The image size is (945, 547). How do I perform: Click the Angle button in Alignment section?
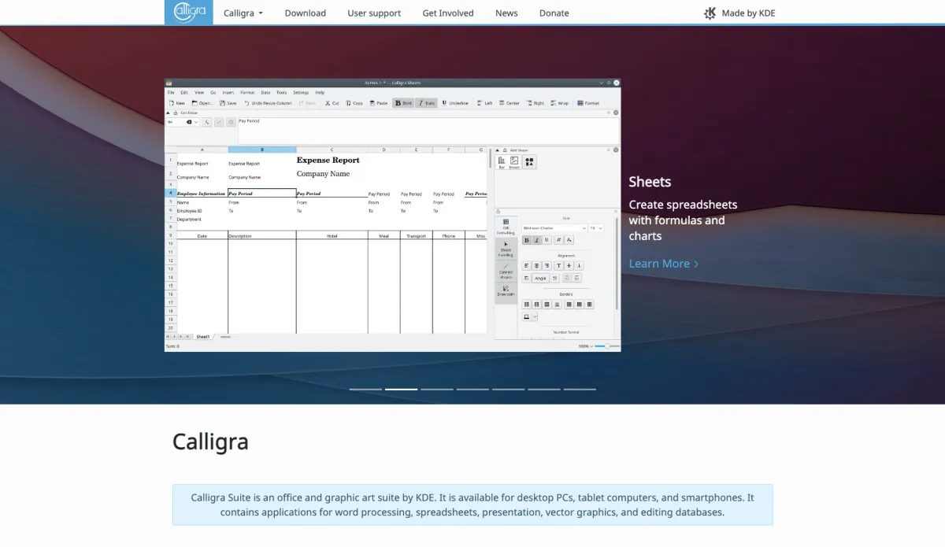540,278
